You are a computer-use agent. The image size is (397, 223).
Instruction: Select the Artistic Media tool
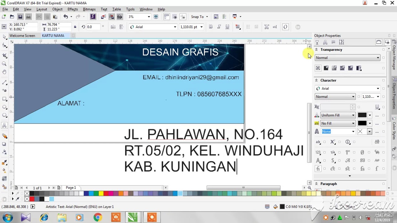click(4, 90)
